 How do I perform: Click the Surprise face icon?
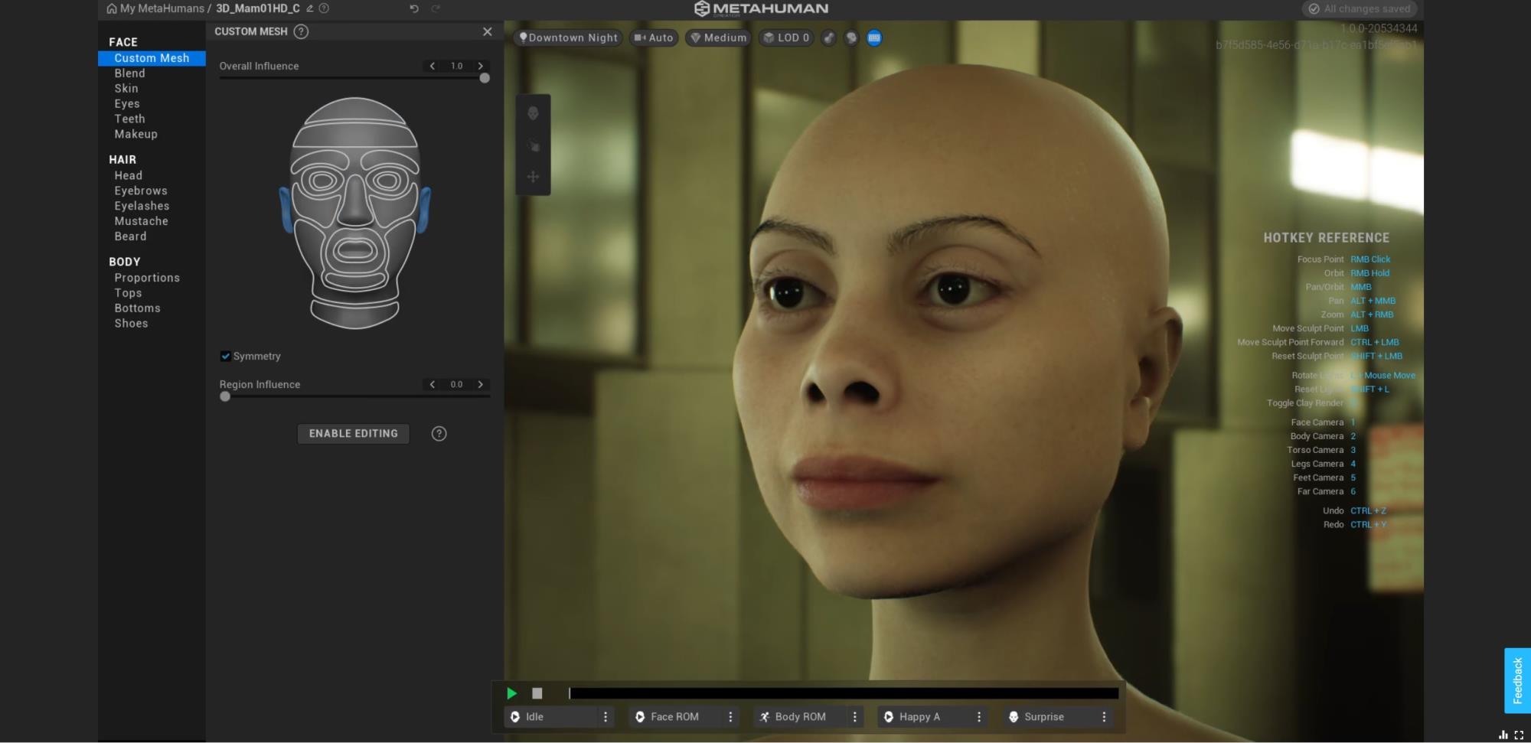click(x=1014, y=717)
